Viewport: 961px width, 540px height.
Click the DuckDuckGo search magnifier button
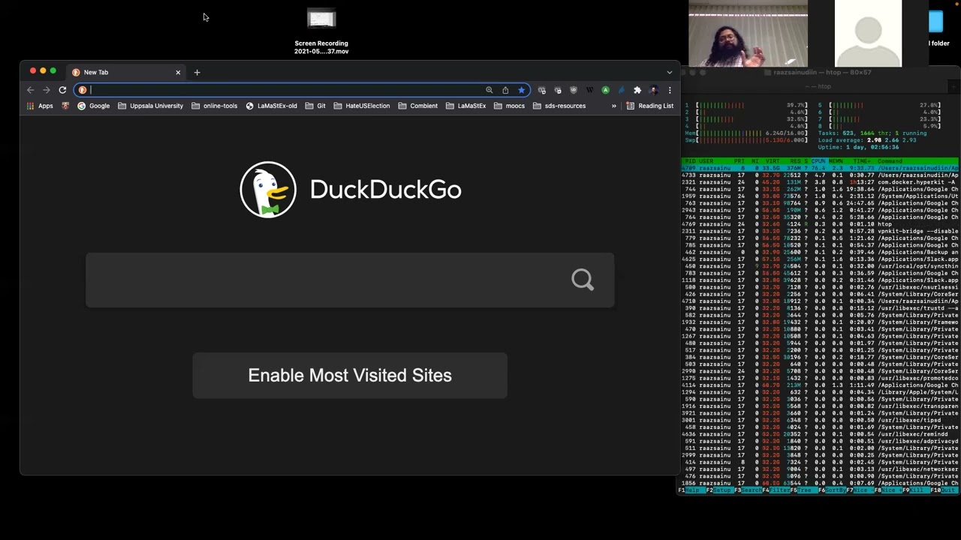[583, 280]
